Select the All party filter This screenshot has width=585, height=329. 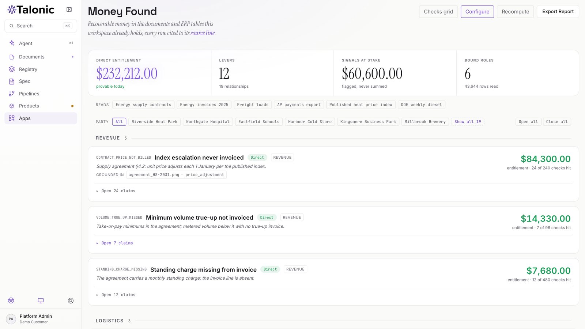tap(119, 122)
